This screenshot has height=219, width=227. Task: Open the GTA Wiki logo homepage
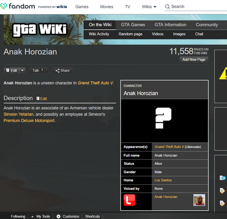[x=40, y=30]
